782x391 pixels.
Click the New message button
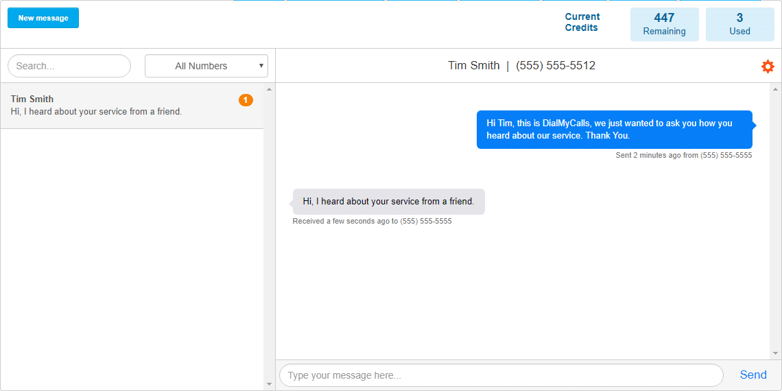click(43, 18)
